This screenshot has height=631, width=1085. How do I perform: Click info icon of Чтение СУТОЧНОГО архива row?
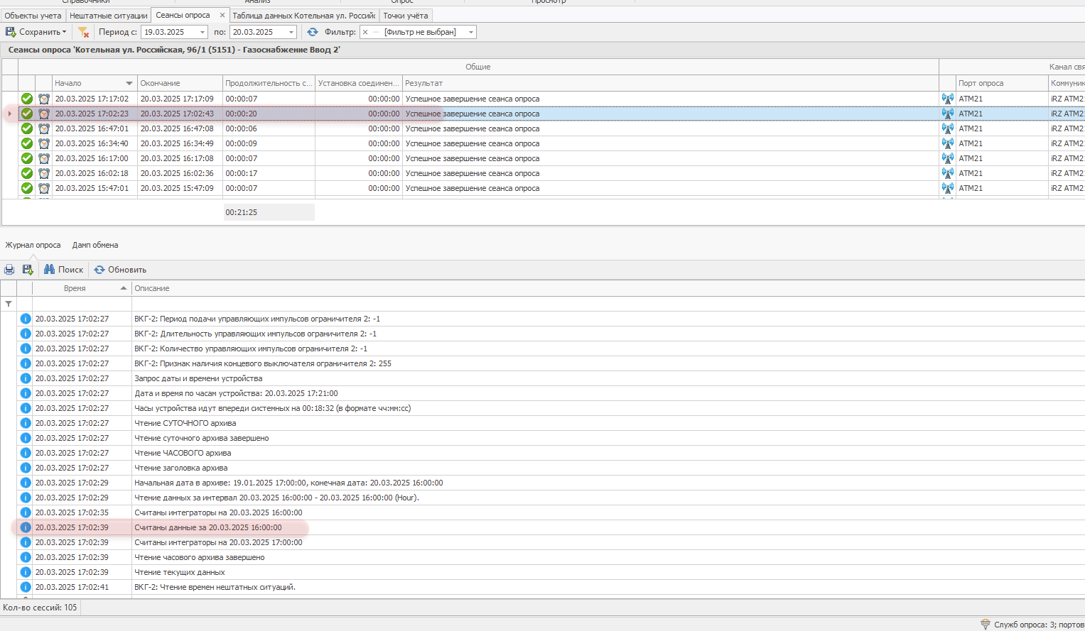pyautogui.click(x=26, y=423)
